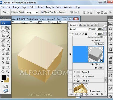Image resolution: width=113 pixels, height=100 pixels.
Task: Show the Group 8 copy layer
Action: [70, 91]
